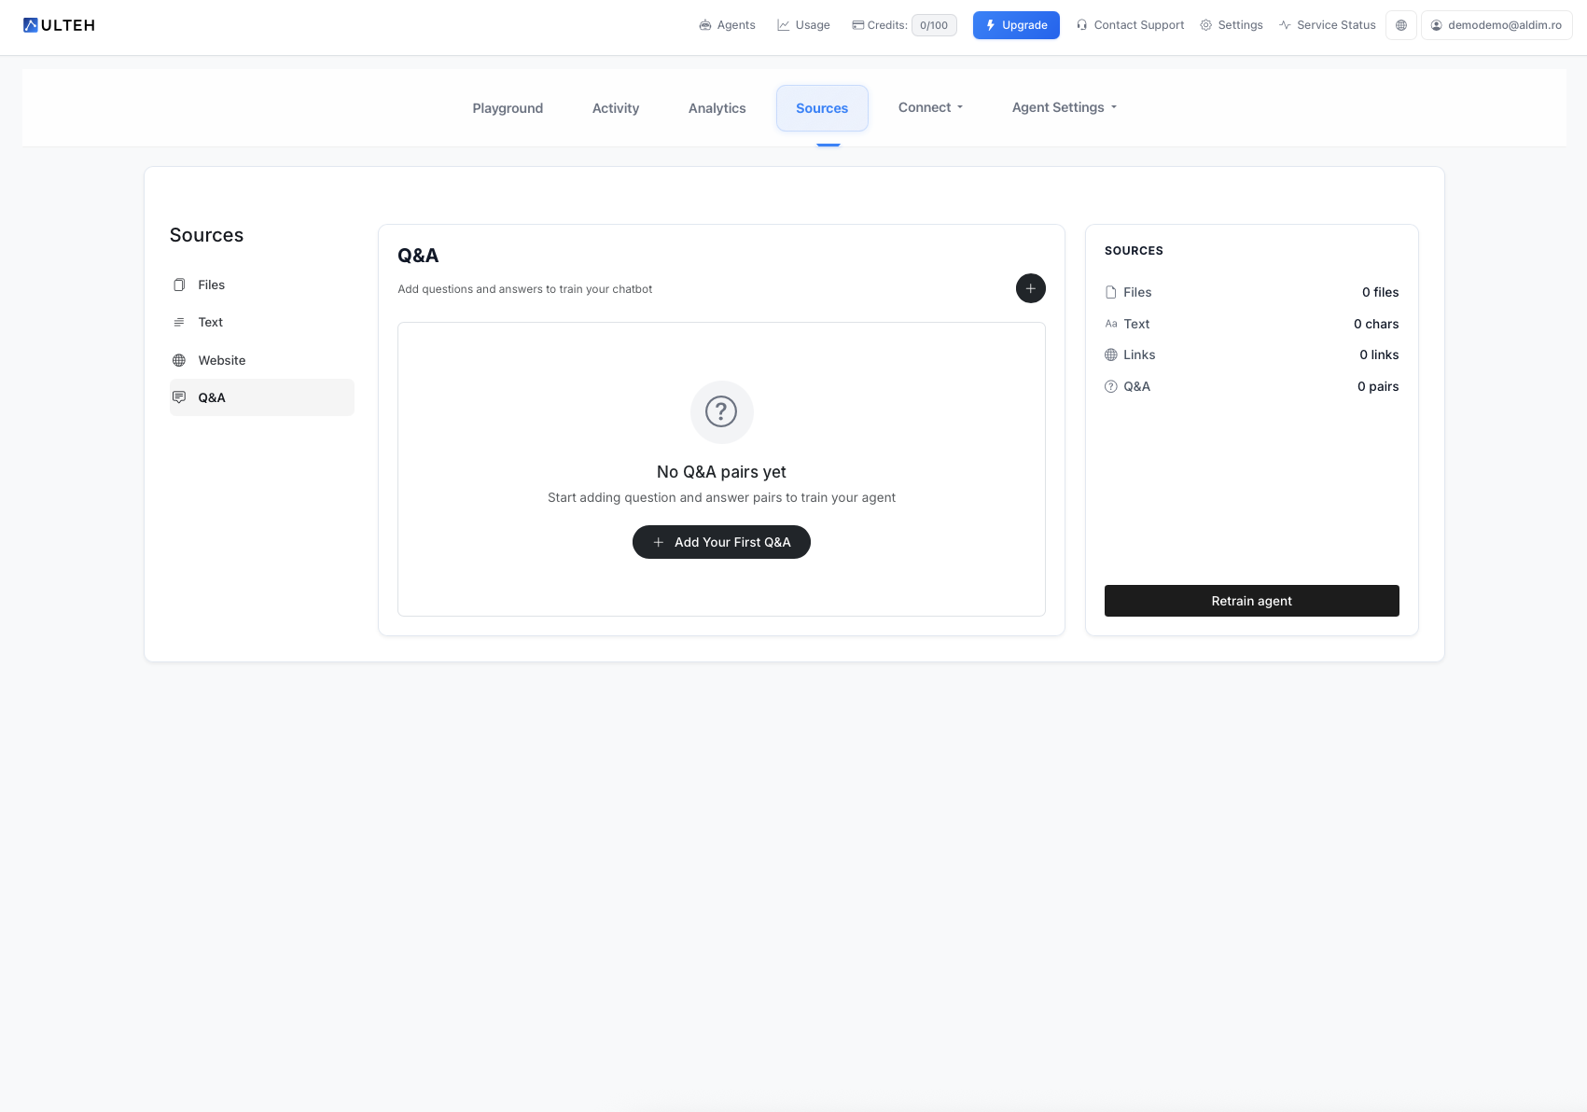Screen dimensions: 1587x1112
Task: Click the 0/100 credits badge
Action: pos(933,25)
